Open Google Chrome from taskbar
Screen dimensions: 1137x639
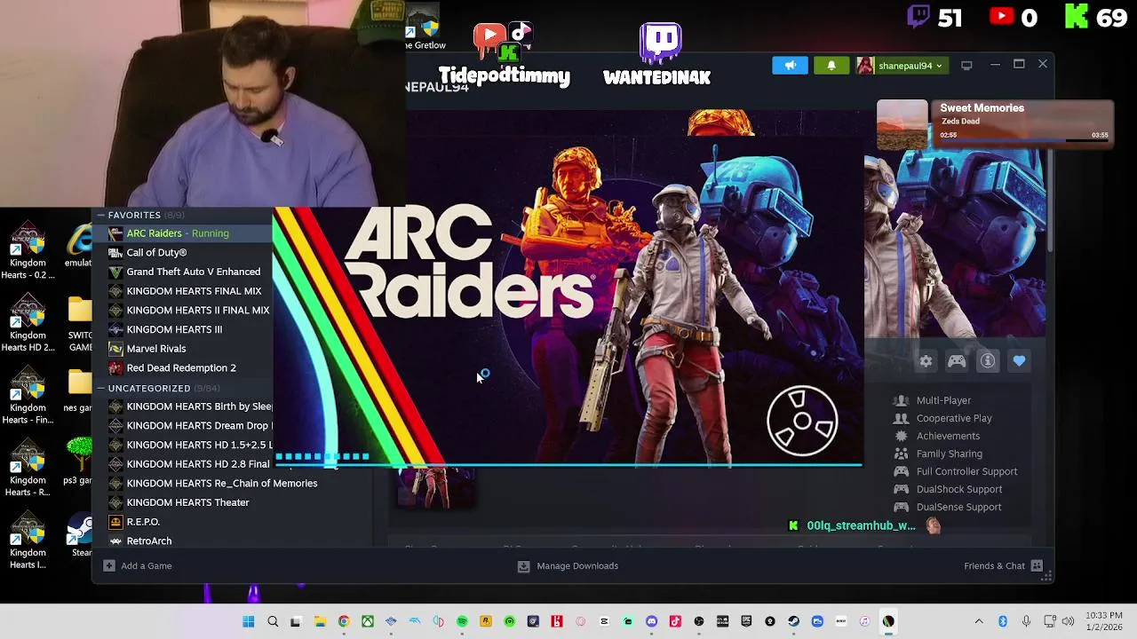pos(344,621)
